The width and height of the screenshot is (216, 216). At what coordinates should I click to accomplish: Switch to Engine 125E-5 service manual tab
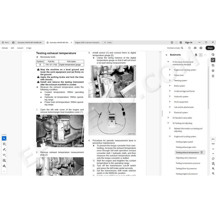pos(88,43)
